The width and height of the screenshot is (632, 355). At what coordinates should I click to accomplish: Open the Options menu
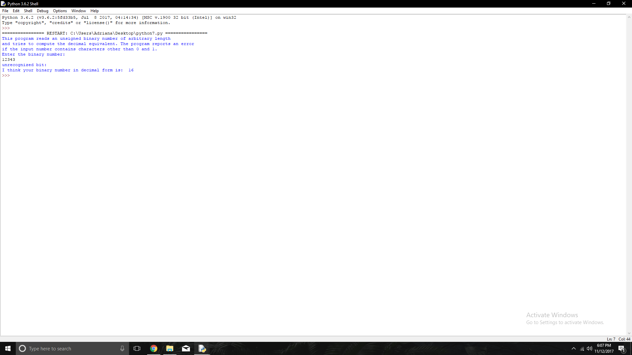point(60,11)
